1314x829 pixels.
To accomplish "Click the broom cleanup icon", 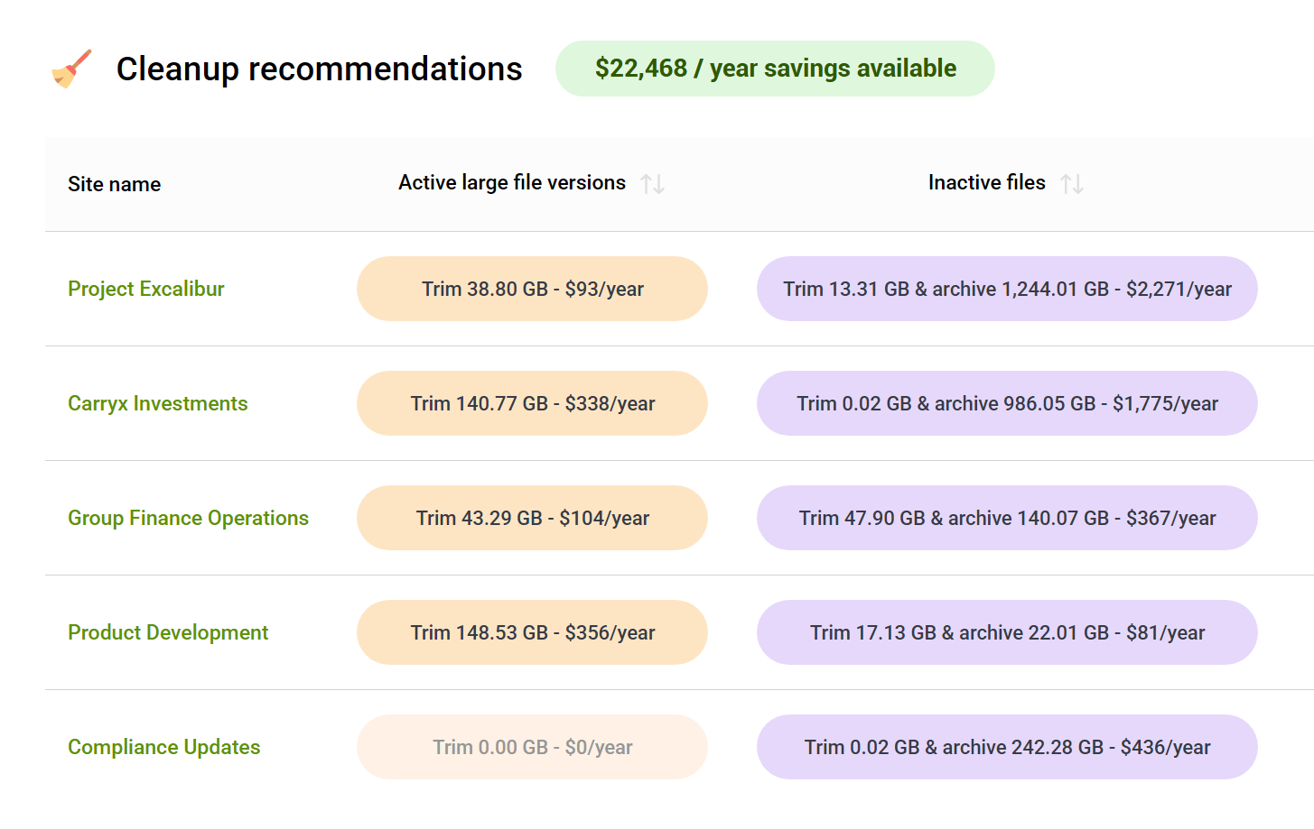I will tap(72, 69).
